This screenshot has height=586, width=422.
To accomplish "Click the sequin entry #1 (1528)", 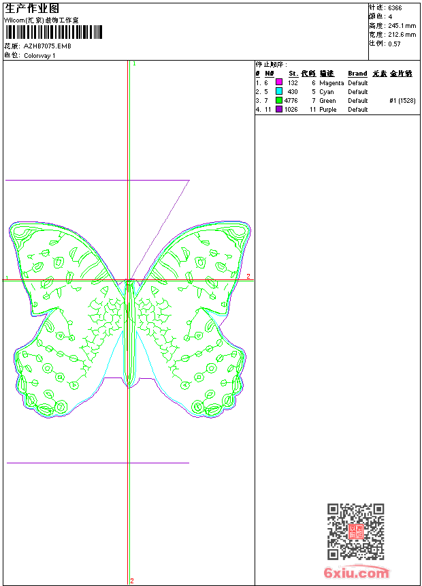I will (402, 100).
